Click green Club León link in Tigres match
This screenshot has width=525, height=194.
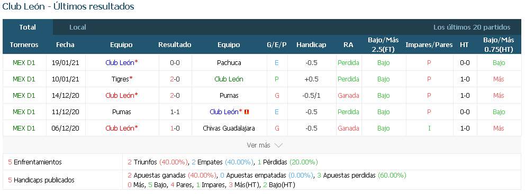[x=229, y=79]
